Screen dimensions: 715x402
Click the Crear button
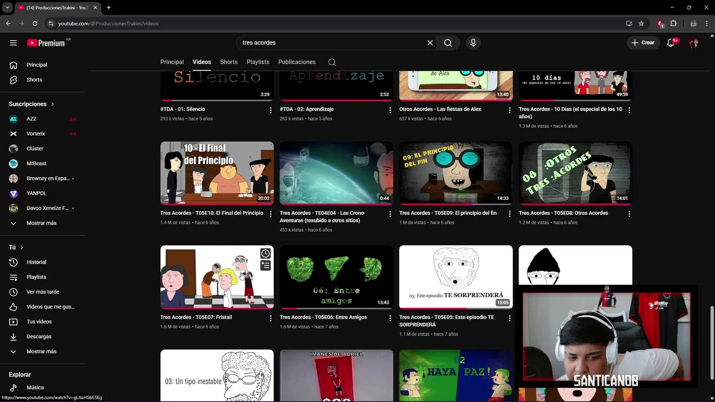(x=642, y=42)
